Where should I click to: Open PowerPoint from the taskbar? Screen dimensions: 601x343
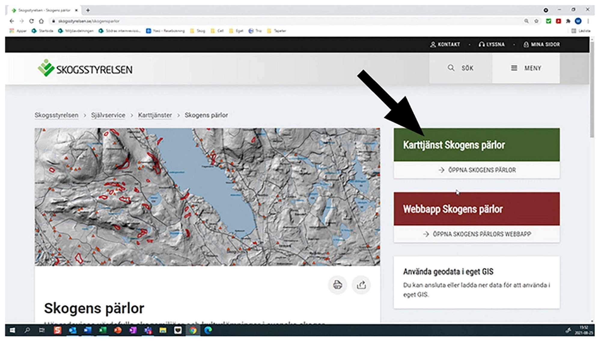pyautogui.click(x=117, y=330)
